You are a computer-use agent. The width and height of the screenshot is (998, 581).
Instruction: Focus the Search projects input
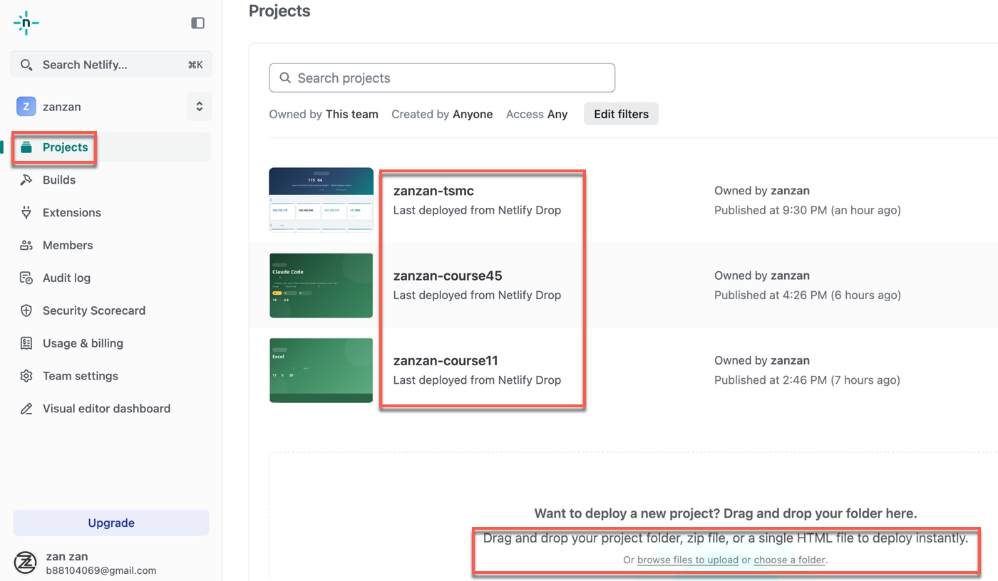pyautogui.click(x=442, y=78)
